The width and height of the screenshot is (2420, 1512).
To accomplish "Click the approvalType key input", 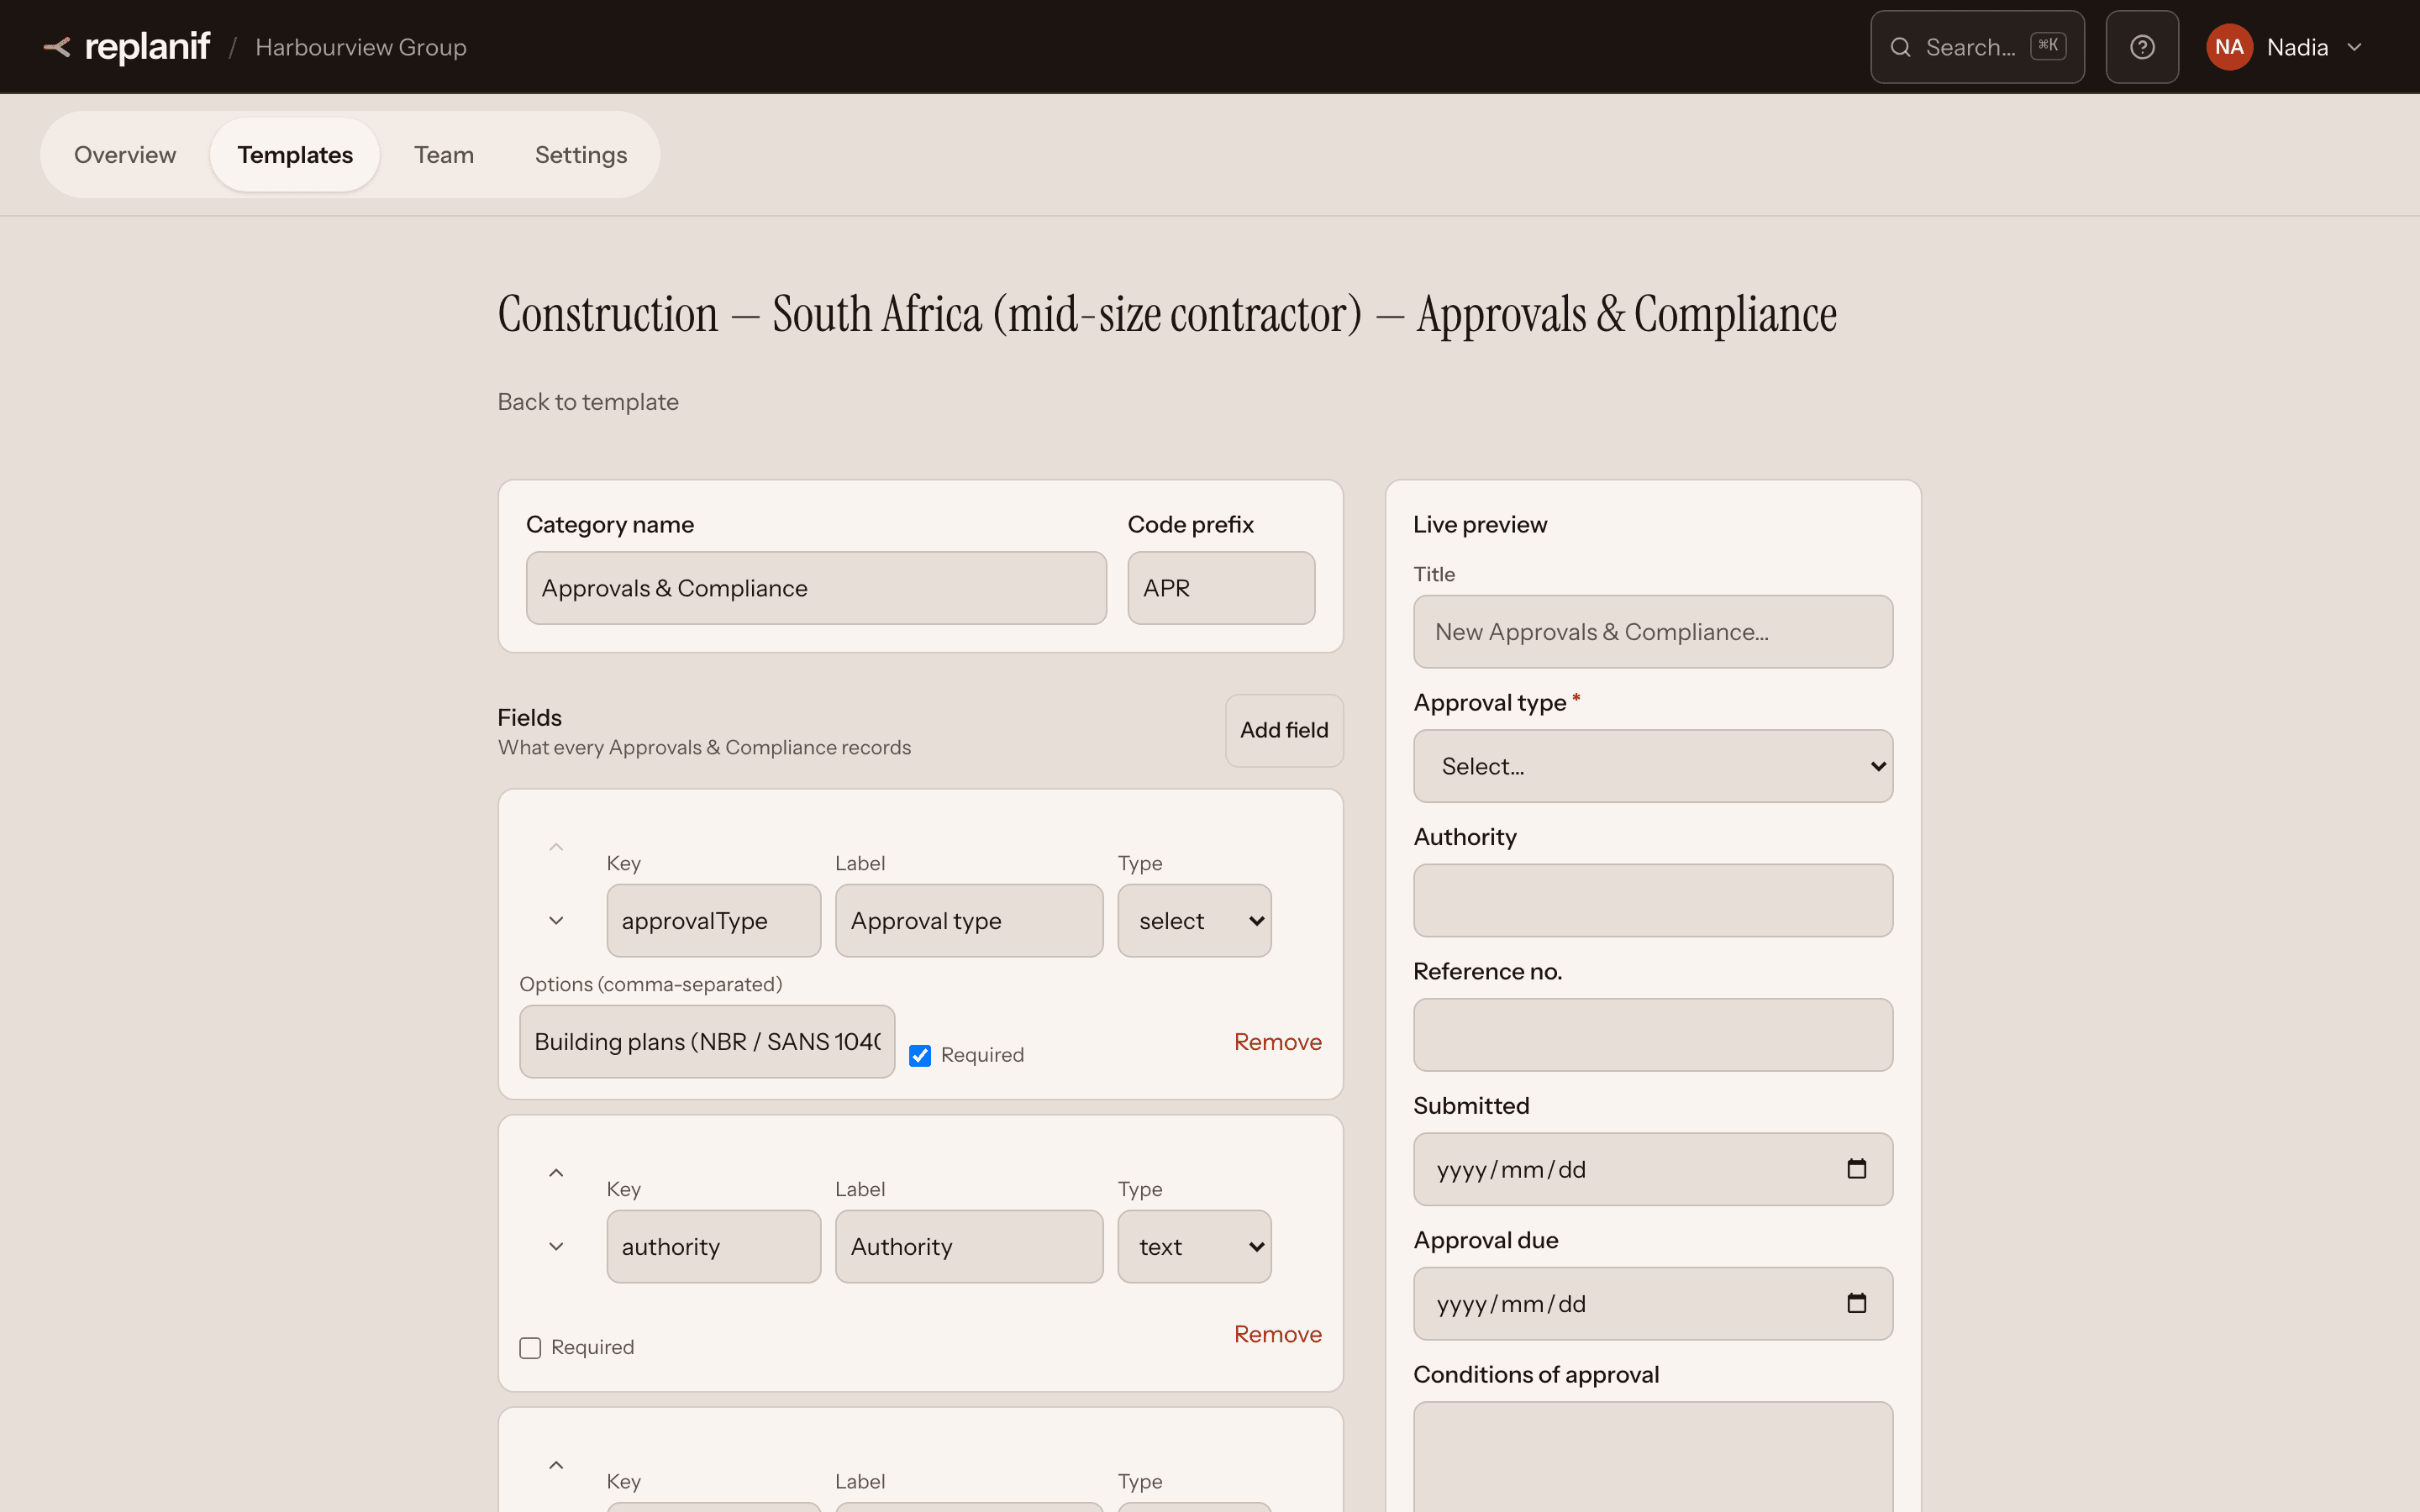I will pos(713,920).
